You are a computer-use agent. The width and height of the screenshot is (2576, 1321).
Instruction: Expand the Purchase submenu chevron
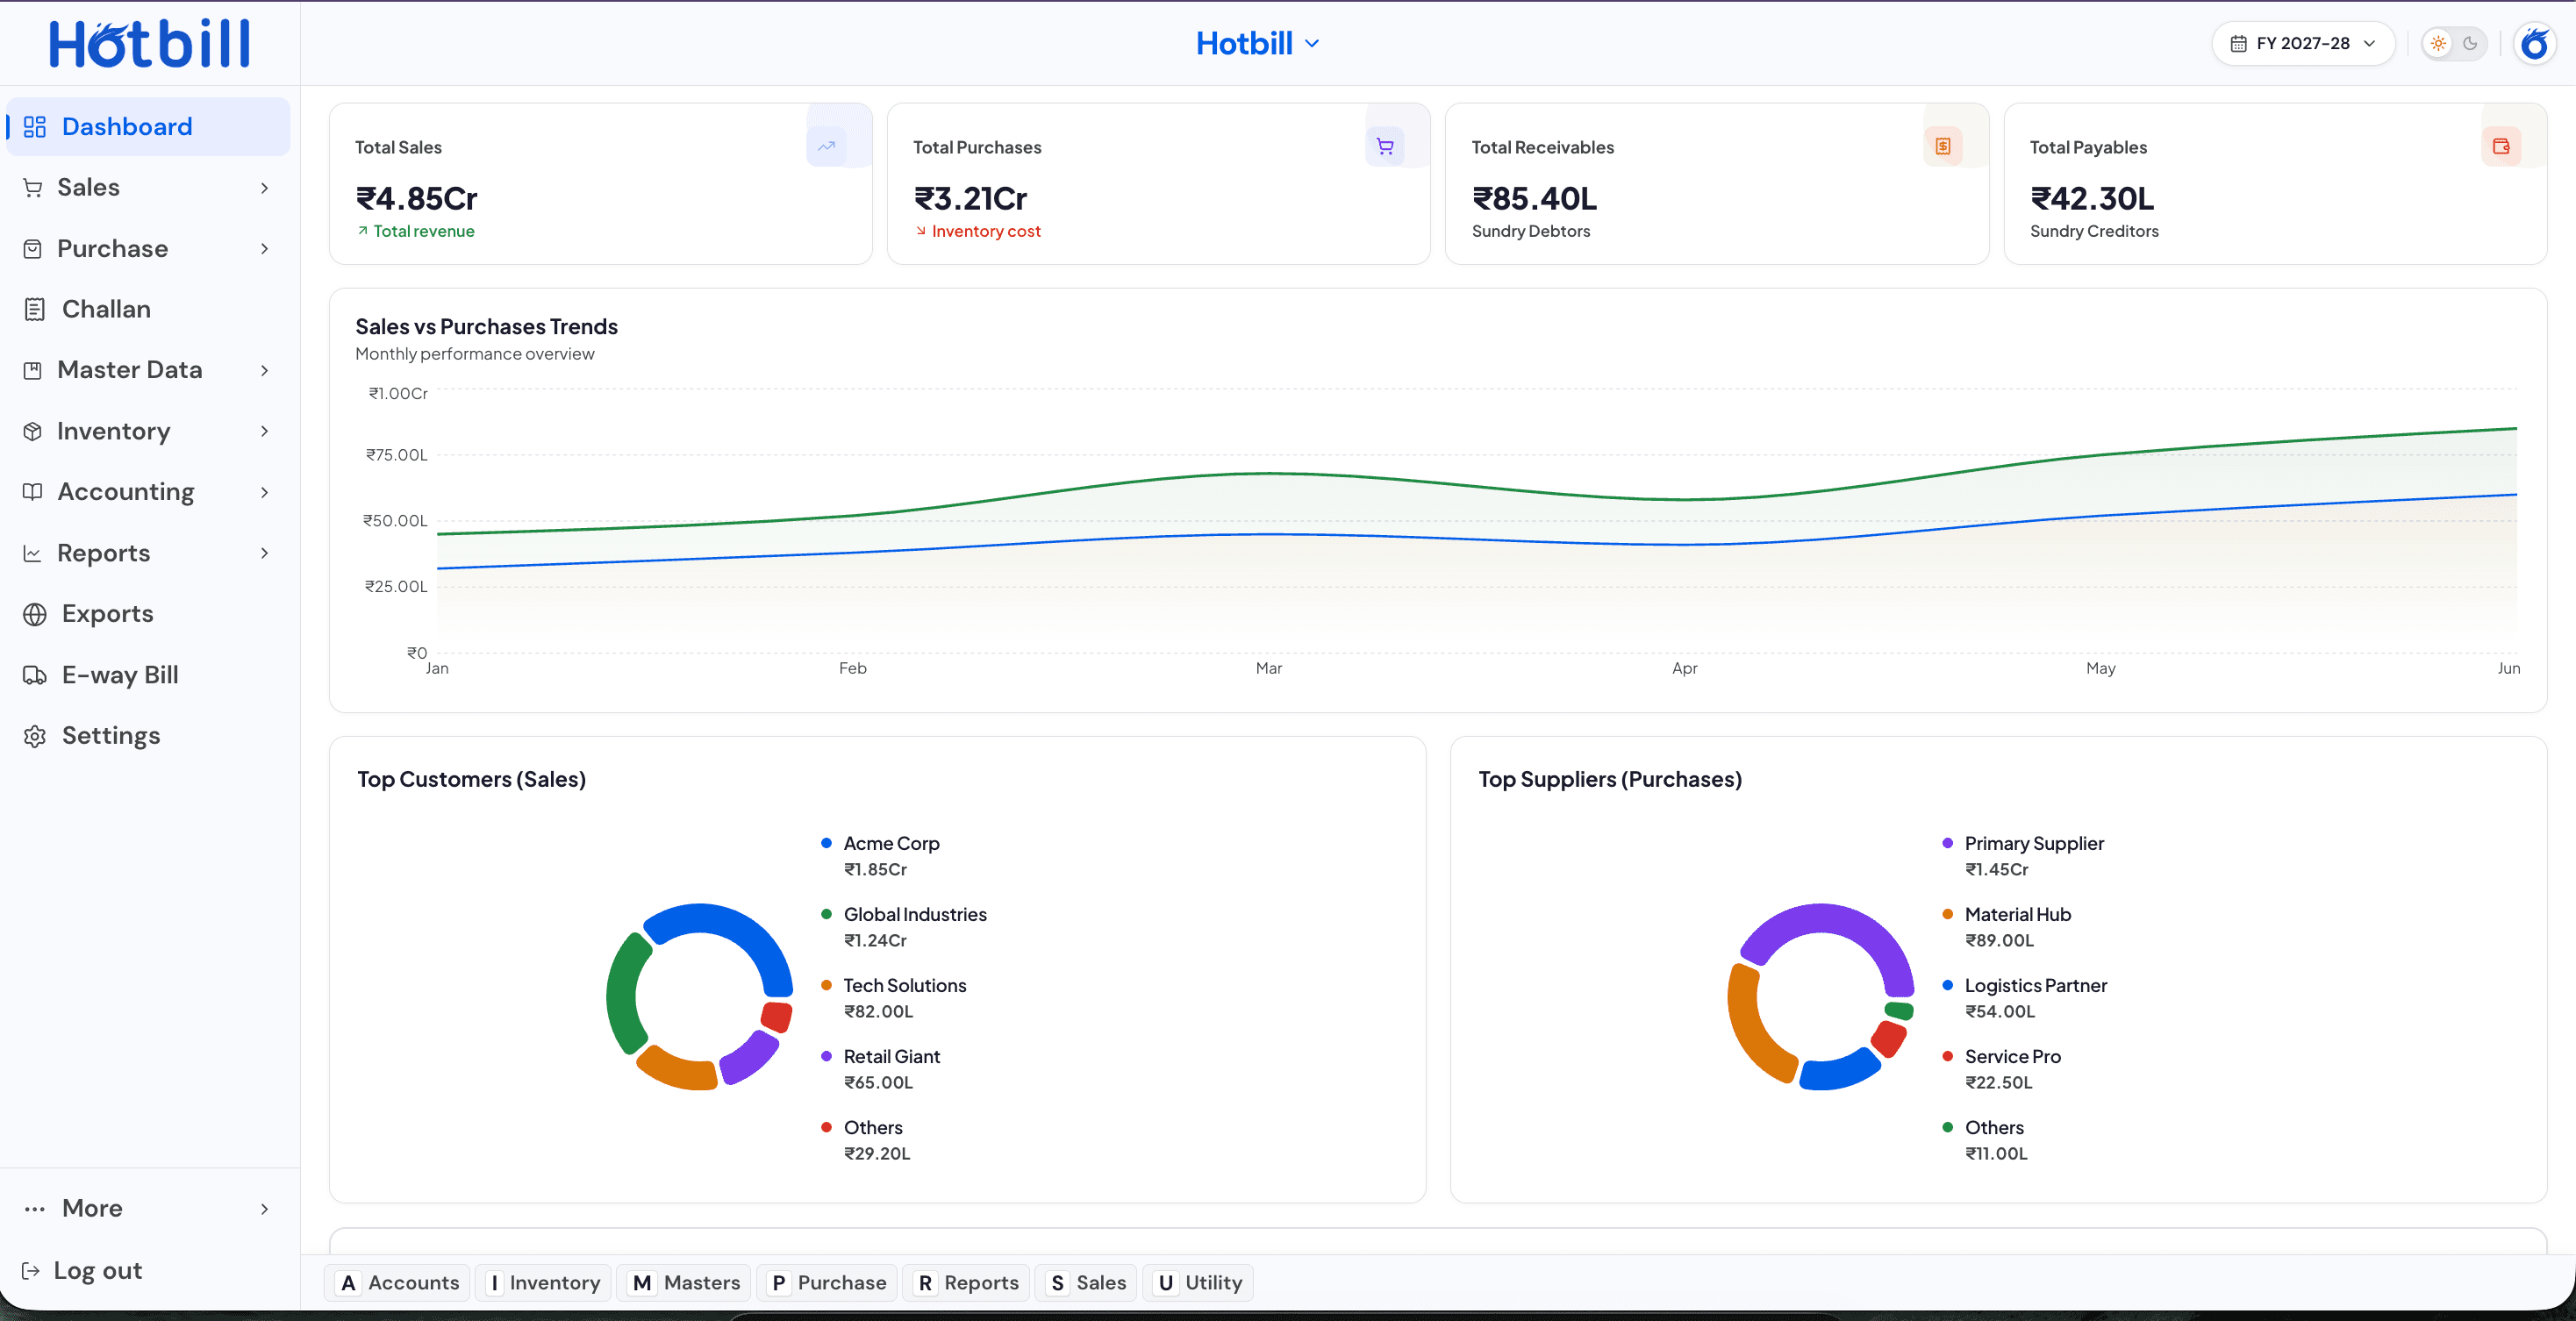click(265, 249)
